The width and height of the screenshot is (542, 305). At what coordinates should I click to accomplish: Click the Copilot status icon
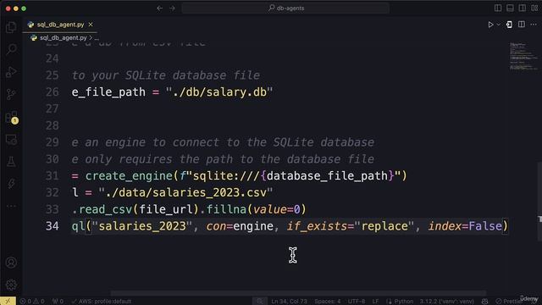[x=484, y=302]
